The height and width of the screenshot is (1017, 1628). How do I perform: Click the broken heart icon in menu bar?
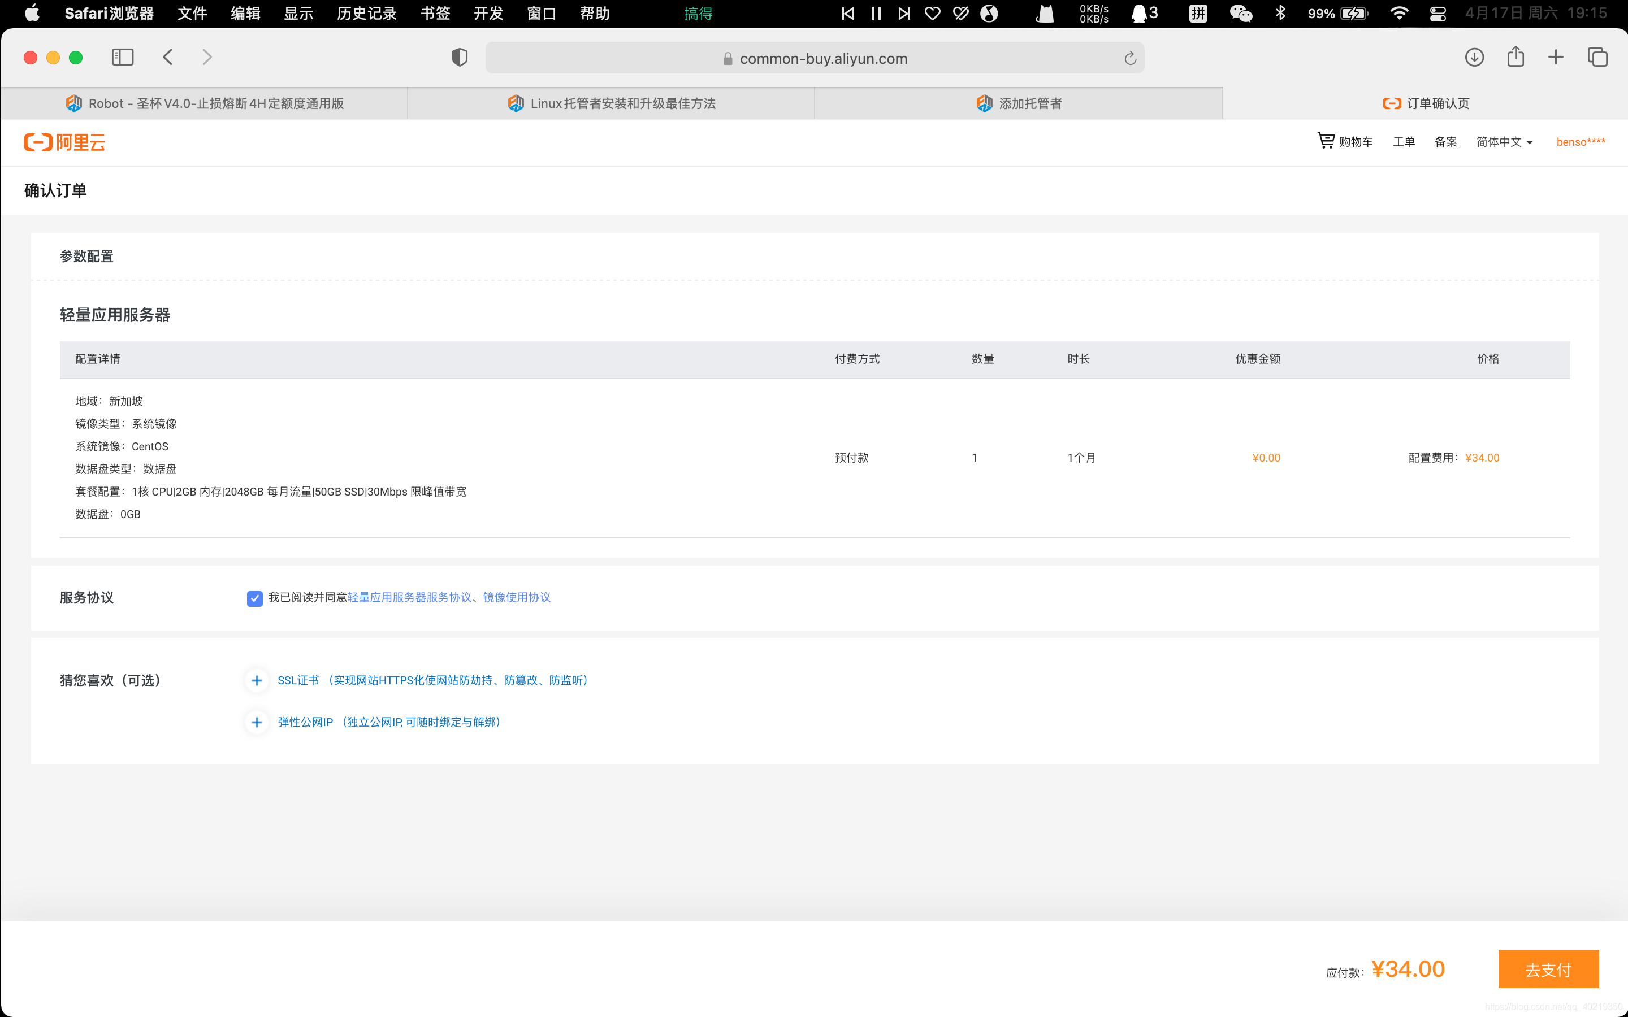(960, 13)
